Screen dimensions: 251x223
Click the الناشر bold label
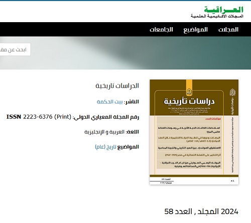[132, 102]
